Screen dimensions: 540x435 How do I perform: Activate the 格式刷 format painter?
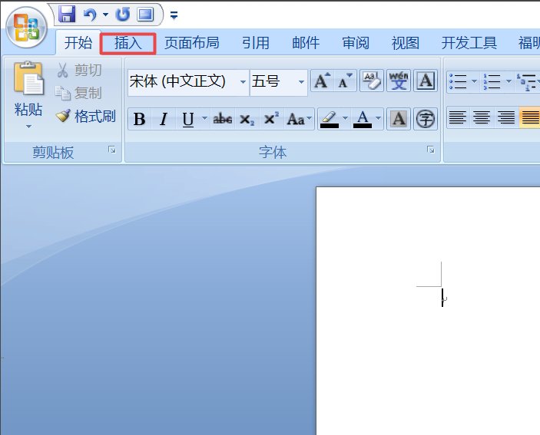[85, 116]
